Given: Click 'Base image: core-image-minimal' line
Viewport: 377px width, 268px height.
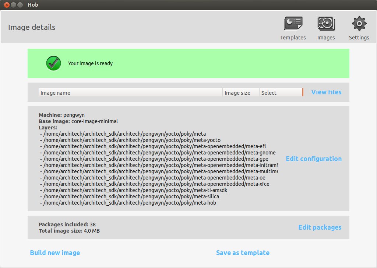Looking at the screenshot, I should [78, 121].
